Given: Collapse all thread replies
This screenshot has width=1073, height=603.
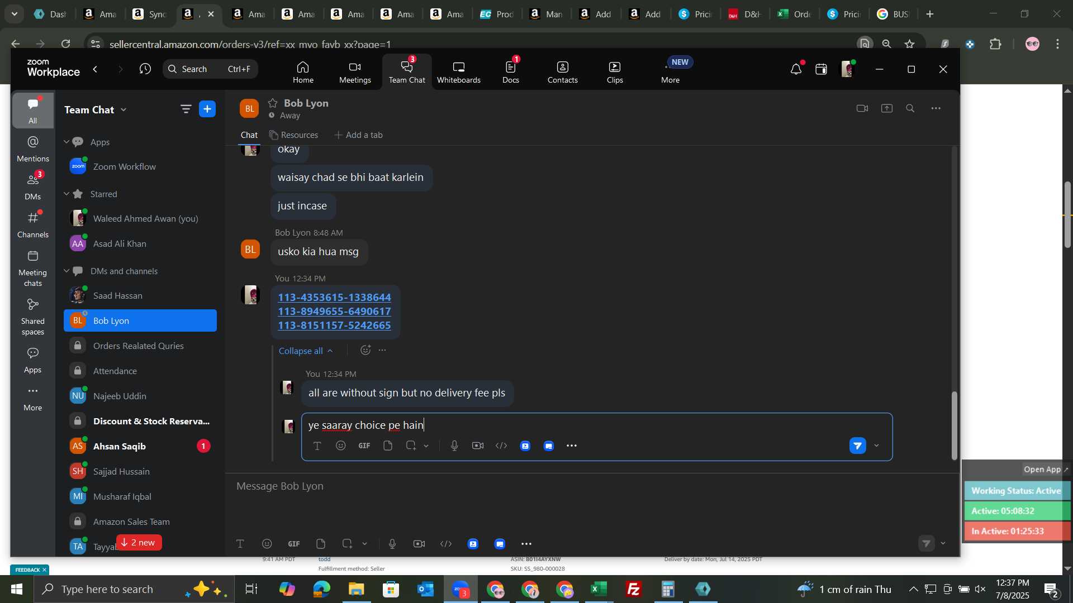Looking at the screenshot, I should coord(306,351).
